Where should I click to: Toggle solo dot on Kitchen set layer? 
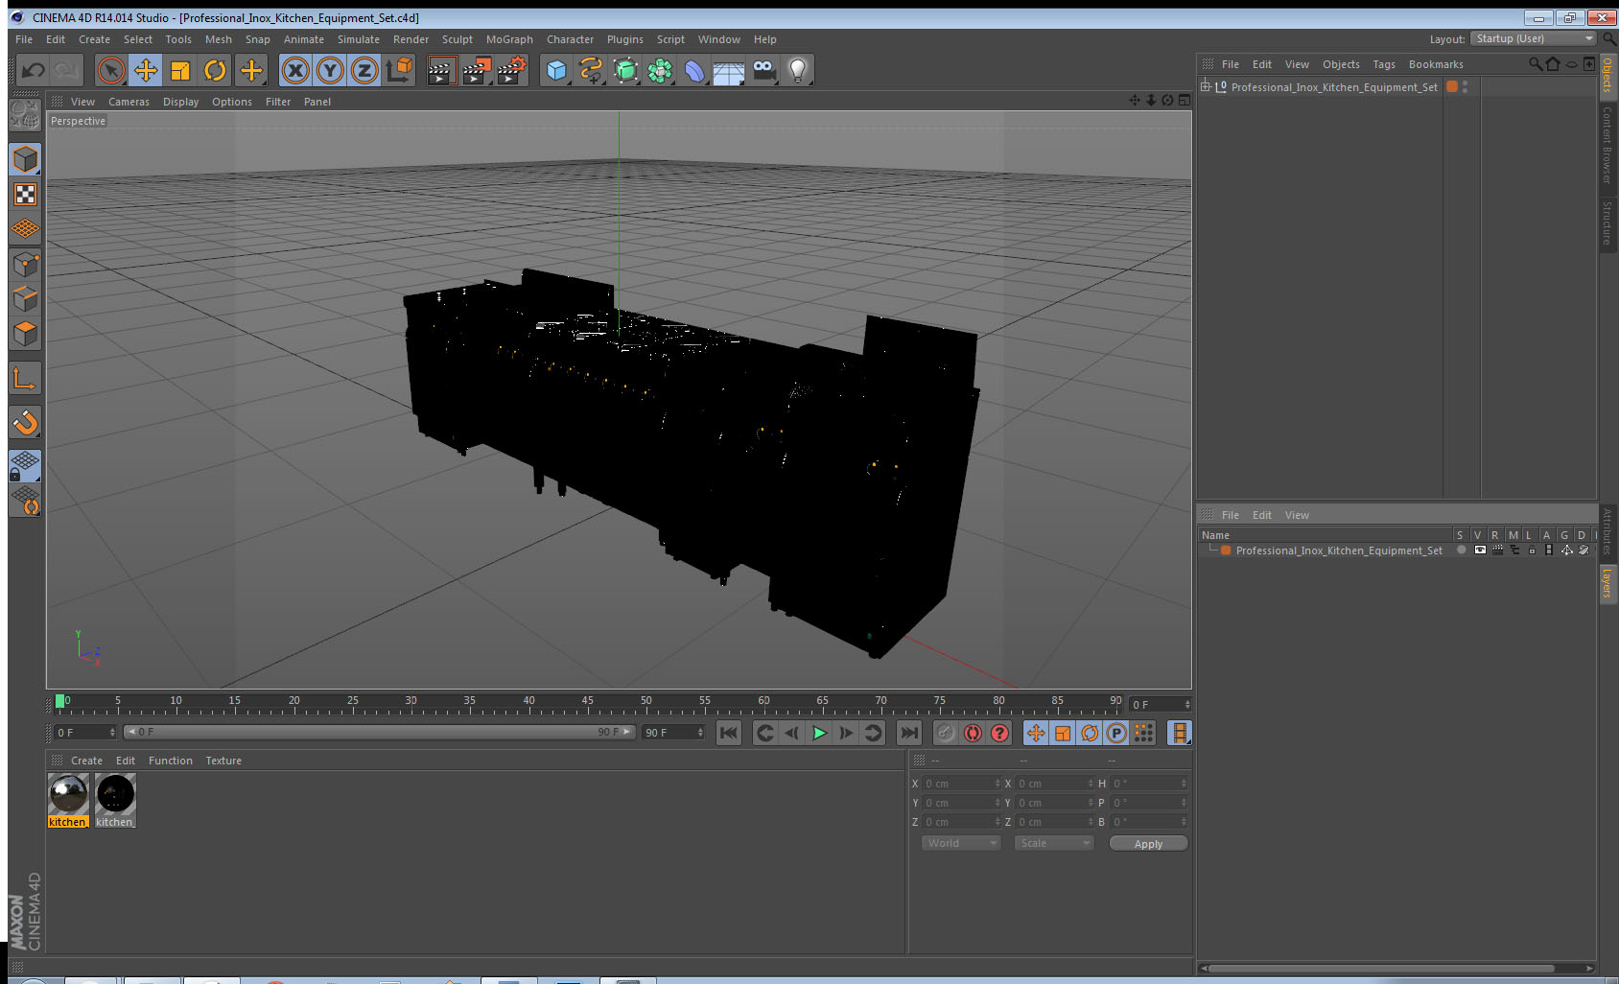1461,551
